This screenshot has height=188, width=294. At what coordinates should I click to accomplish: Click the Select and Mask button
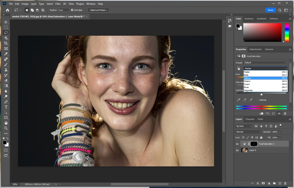point(98,10)
